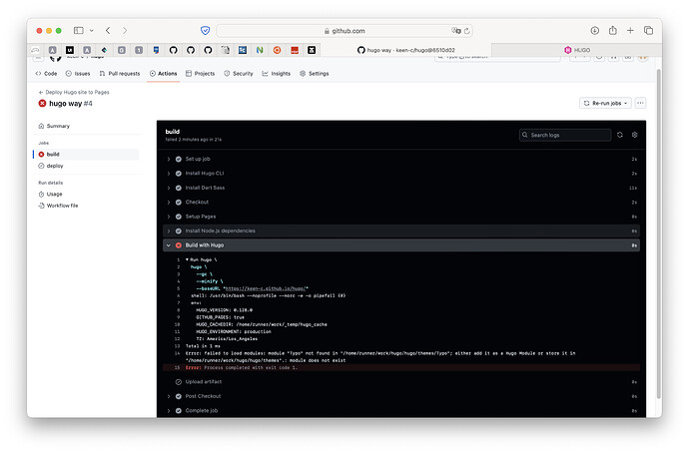Expand the Install Hugo CLI step
The width and height of the screenshot is (689, 453).
pos(169,174)
